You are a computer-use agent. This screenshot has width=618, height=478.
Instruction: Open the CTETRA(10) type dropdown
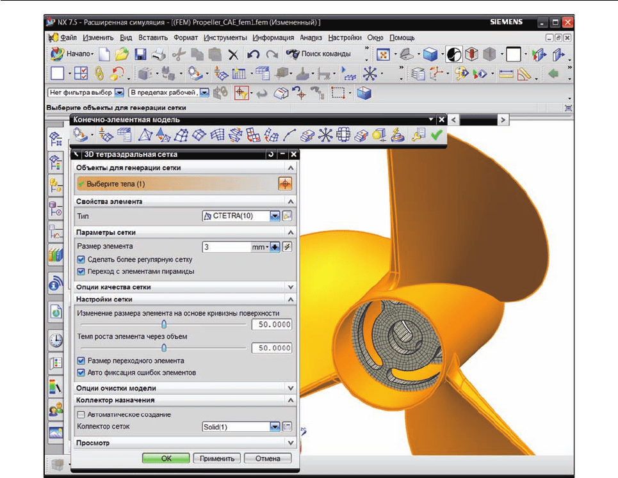pos(275,216)
